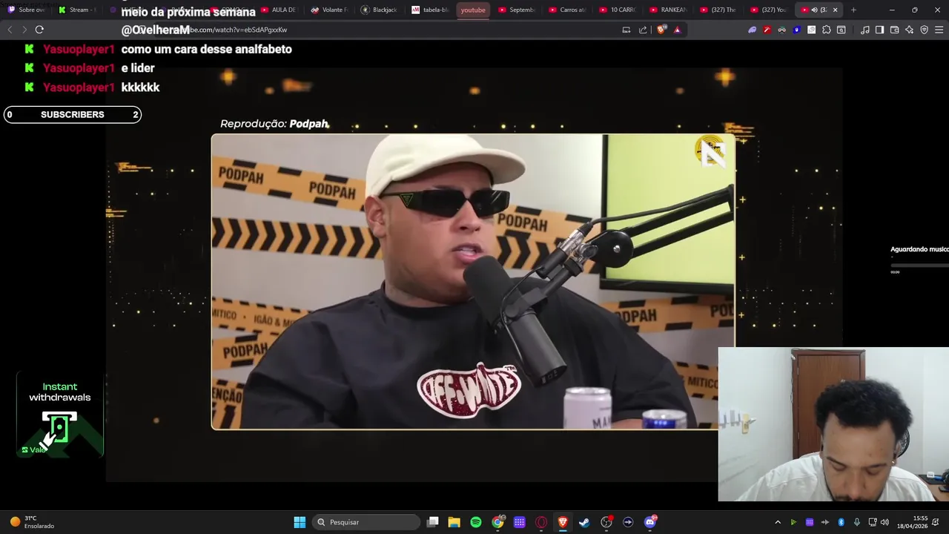Switch to the 'tabela' tab
949x534 pixels.
click(x=430, y=10)
